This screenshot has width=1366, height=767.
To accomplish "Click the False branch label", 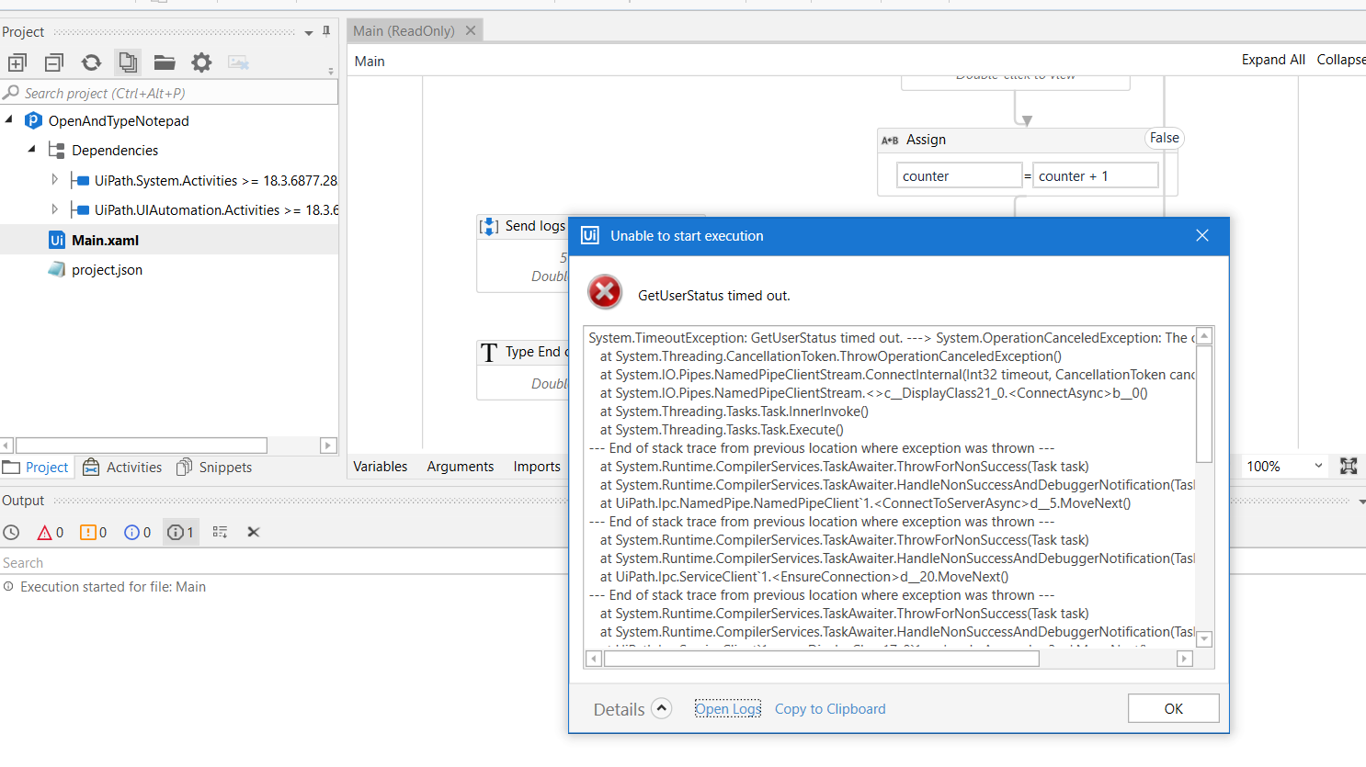I will click(1164, 138).
